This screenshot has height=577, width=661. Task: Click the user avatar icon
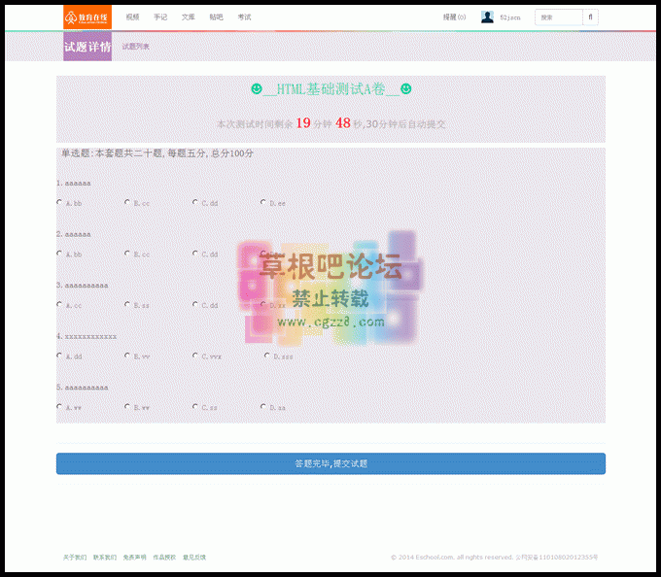click(x=487, y=17)
